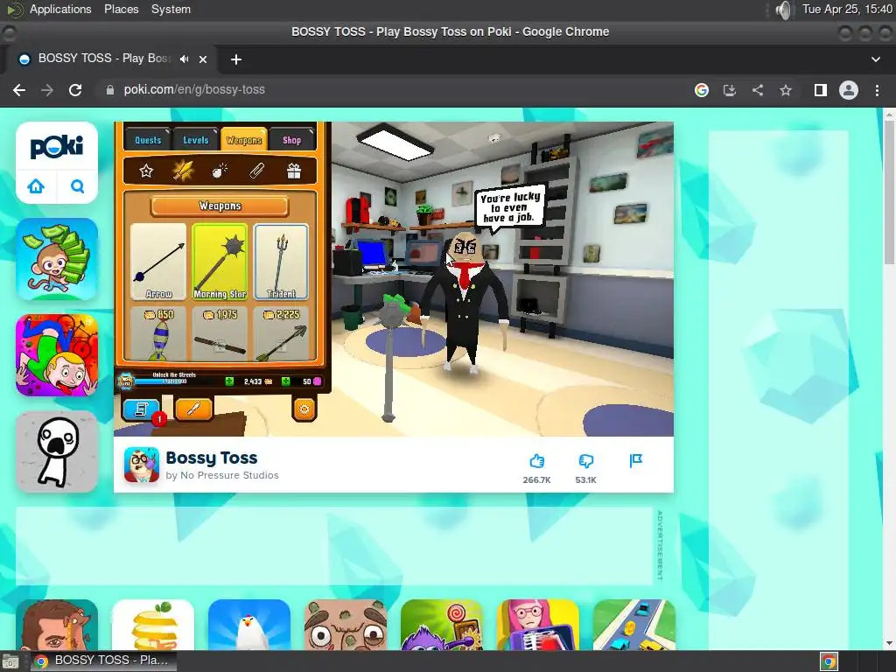The height and width of the screenshot is (672, 896).
Task: Select the golden sword weapon category
Action: [x=183, y=171]
